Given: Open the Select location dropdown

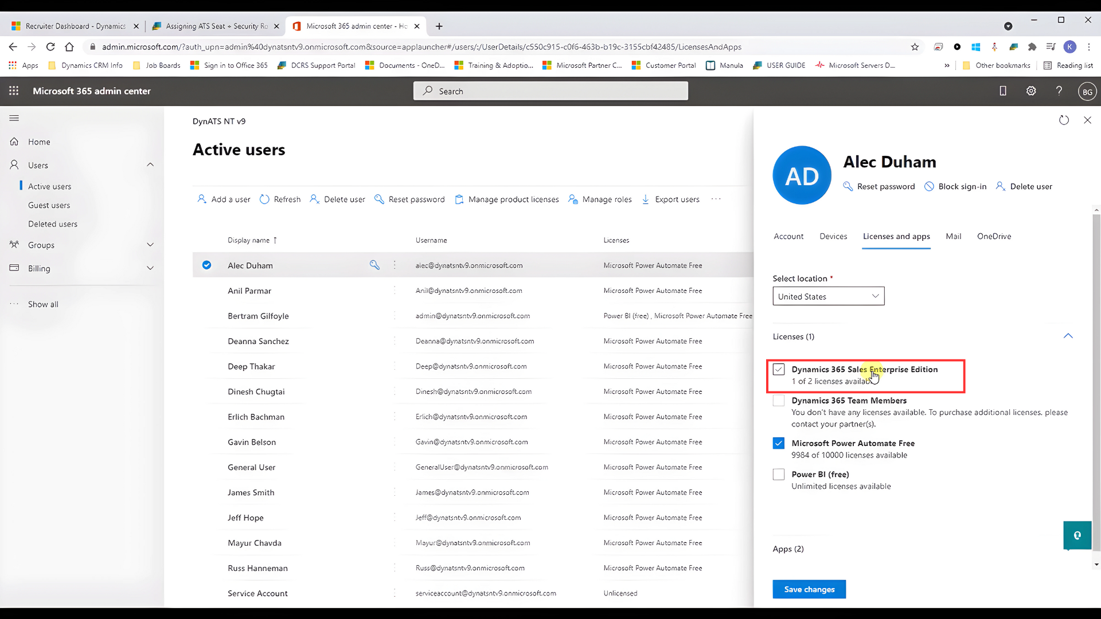Looking at the screenshot, I should pos(828,296).
